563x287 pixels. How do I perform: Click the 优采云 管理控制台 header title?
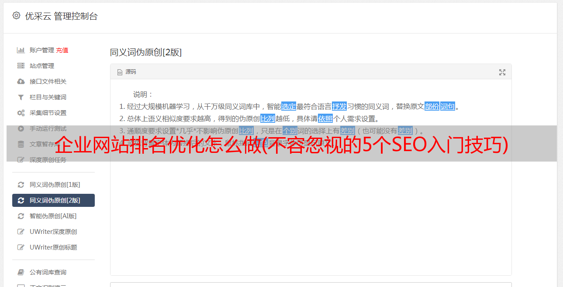point(61,16)
